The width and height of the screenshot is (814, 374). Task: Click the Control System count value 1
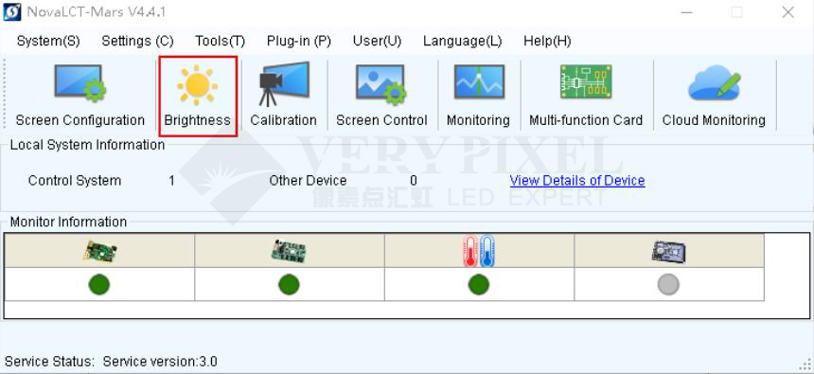172,181
